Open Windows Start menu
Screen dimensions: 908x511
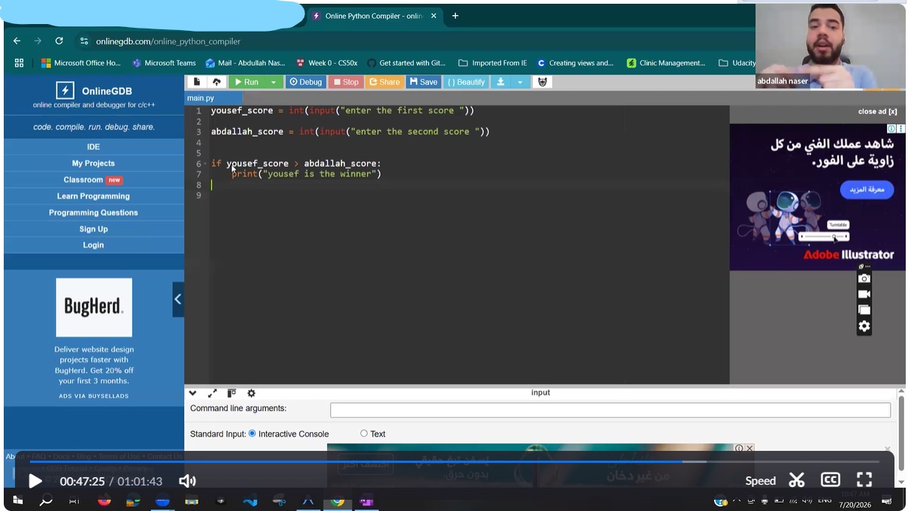(x=17, y=500)
